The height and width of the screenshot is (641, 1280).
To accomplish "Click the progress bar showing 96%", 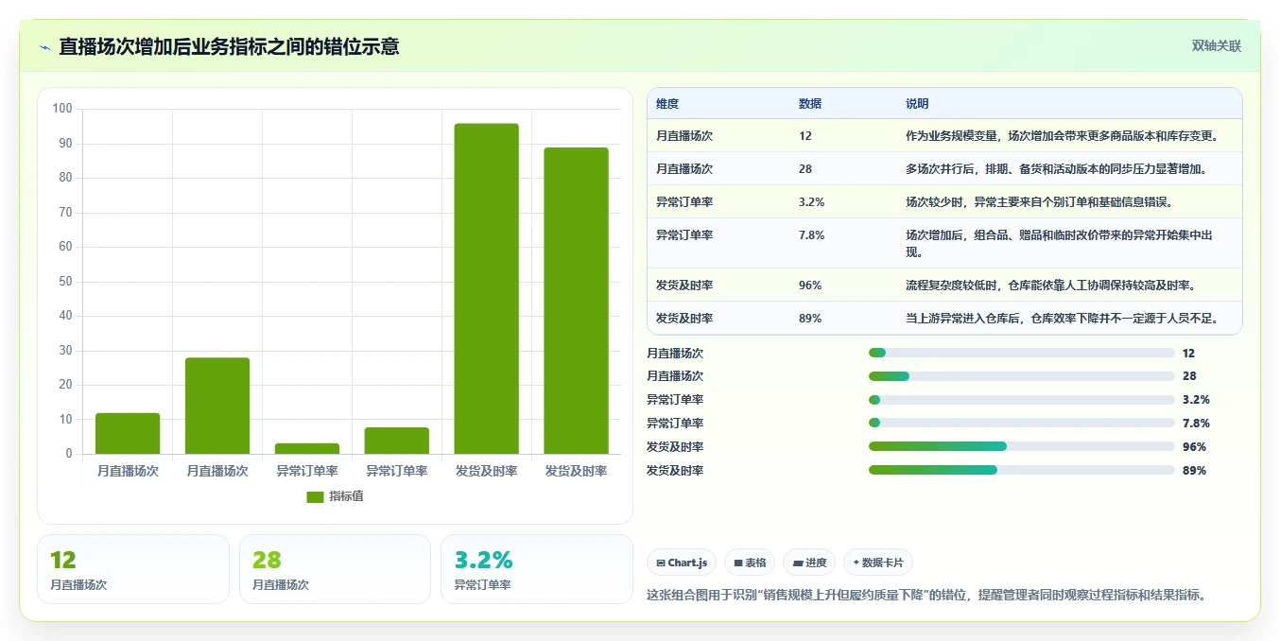I will click(x=1022, y=446).
